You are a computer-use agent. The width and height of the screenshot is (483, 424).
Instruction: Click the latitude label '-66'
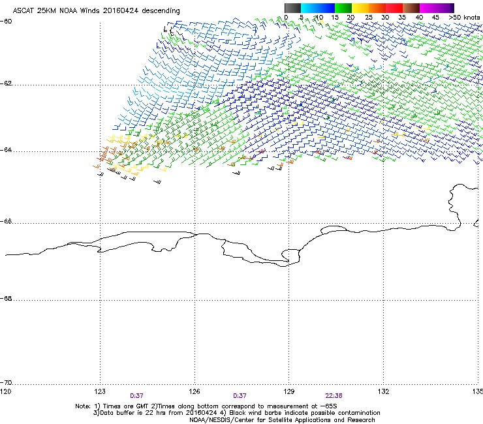6,221
